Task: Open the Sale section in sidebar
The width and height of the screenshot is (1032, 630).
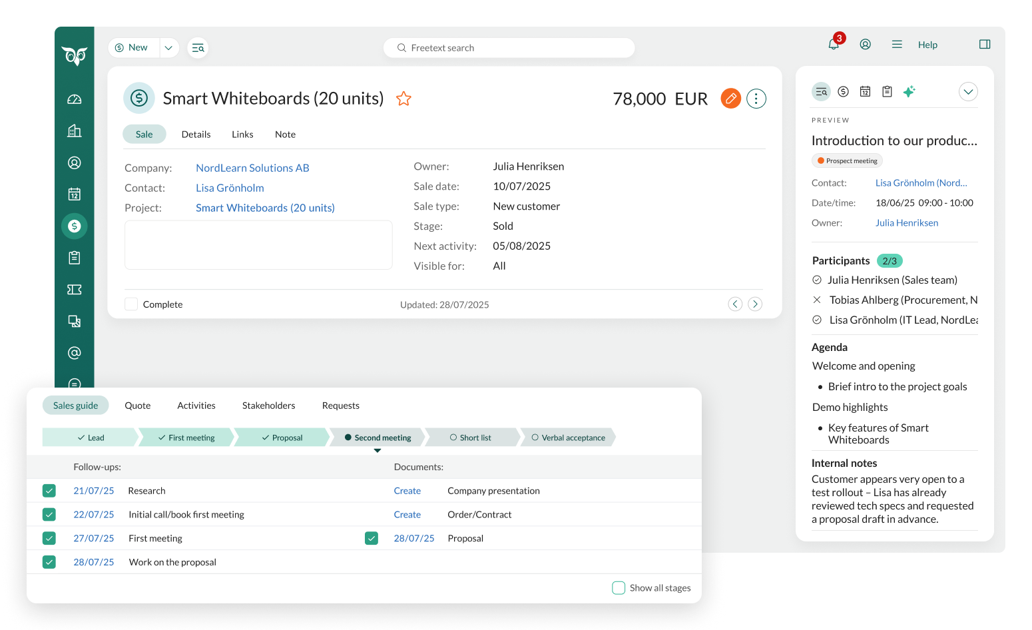Action: tap(75, 226)
